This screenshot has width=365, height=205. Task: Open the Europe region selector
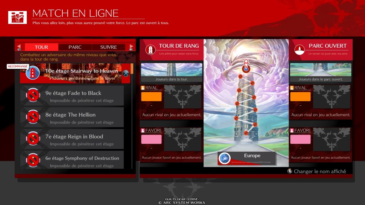247,158
